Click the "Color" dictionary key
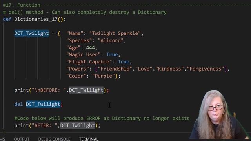This screenshot has height=141, width=251. [76, 76]
